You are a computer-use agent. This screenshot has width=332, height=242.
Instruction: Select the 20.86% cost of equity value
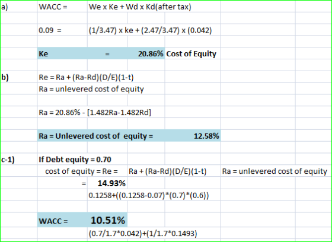(151, 54)
